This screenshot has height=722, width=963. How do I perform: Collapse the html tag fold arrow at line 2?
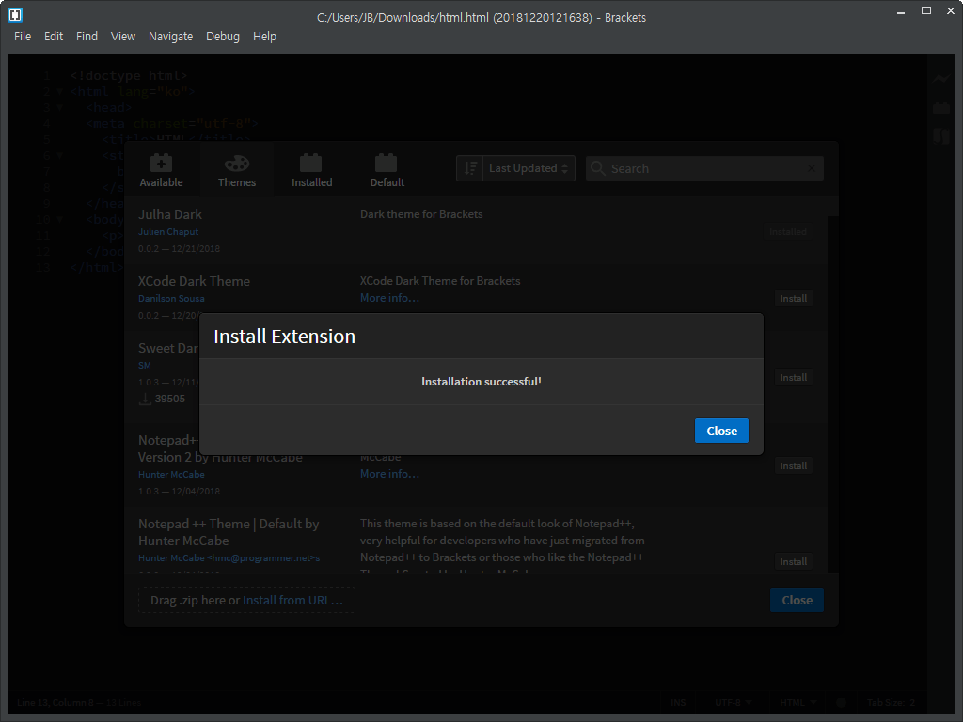(59, 91)
